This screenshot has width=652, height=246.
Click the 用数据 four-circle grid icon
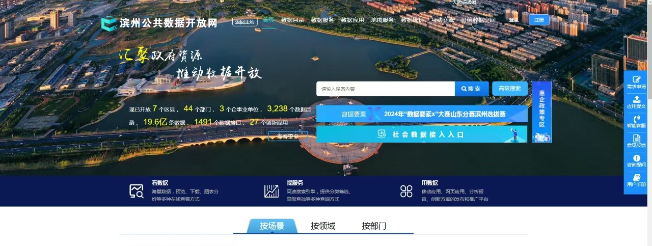point(406,191)
